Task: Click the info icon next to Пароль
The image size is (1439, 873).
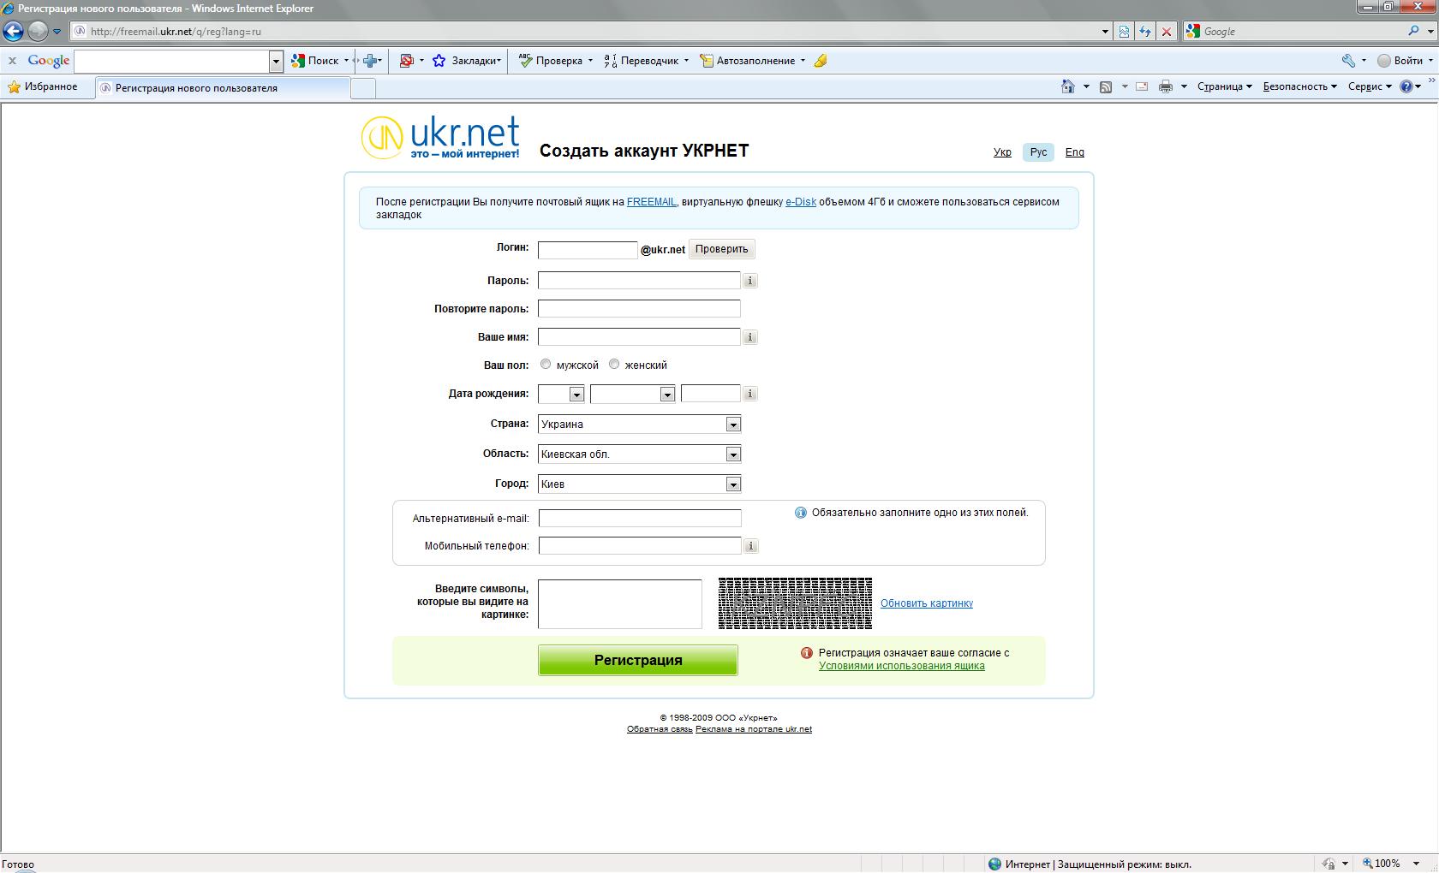Action: (750, 281)
